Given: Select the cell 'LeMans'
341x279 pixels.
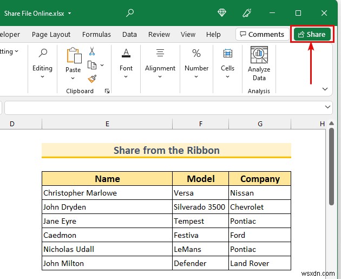Looking at the screenshot, I should pos(200,249).
